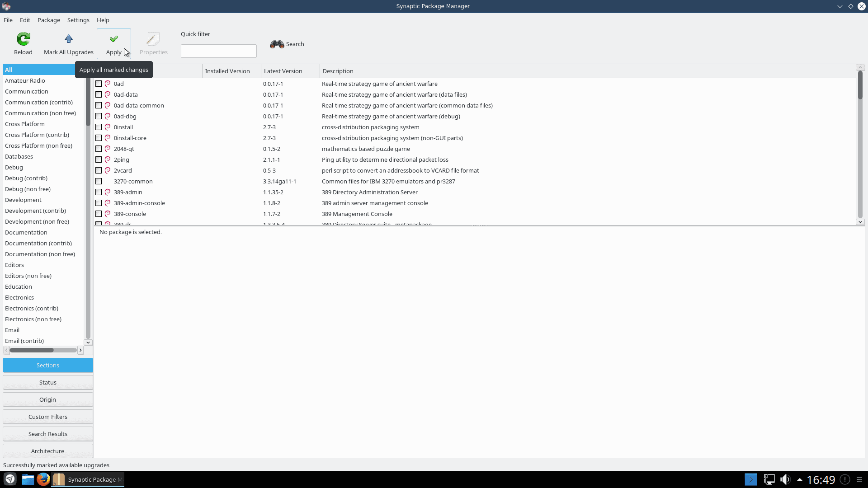Open Search with the binoculars icon
The height and width of the screenshot is (488, 868).
tap(277, 44)
